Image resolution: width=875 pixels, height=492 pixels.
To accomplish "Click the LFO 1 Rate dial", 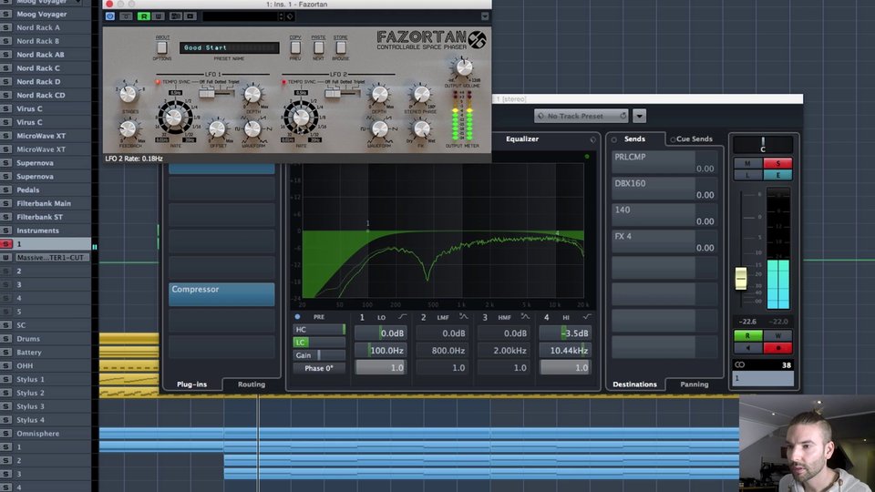I will pos(175,118).
